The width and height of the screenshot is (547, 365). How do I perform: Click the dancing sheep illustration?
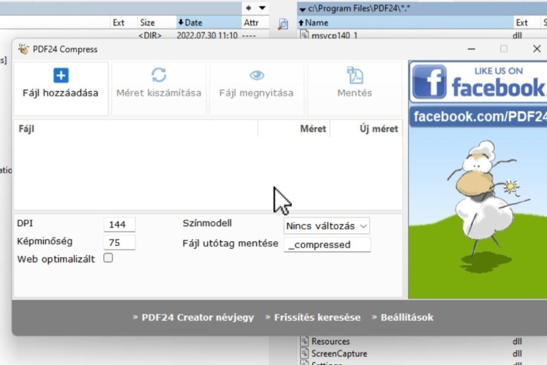(x=488, y=206)
